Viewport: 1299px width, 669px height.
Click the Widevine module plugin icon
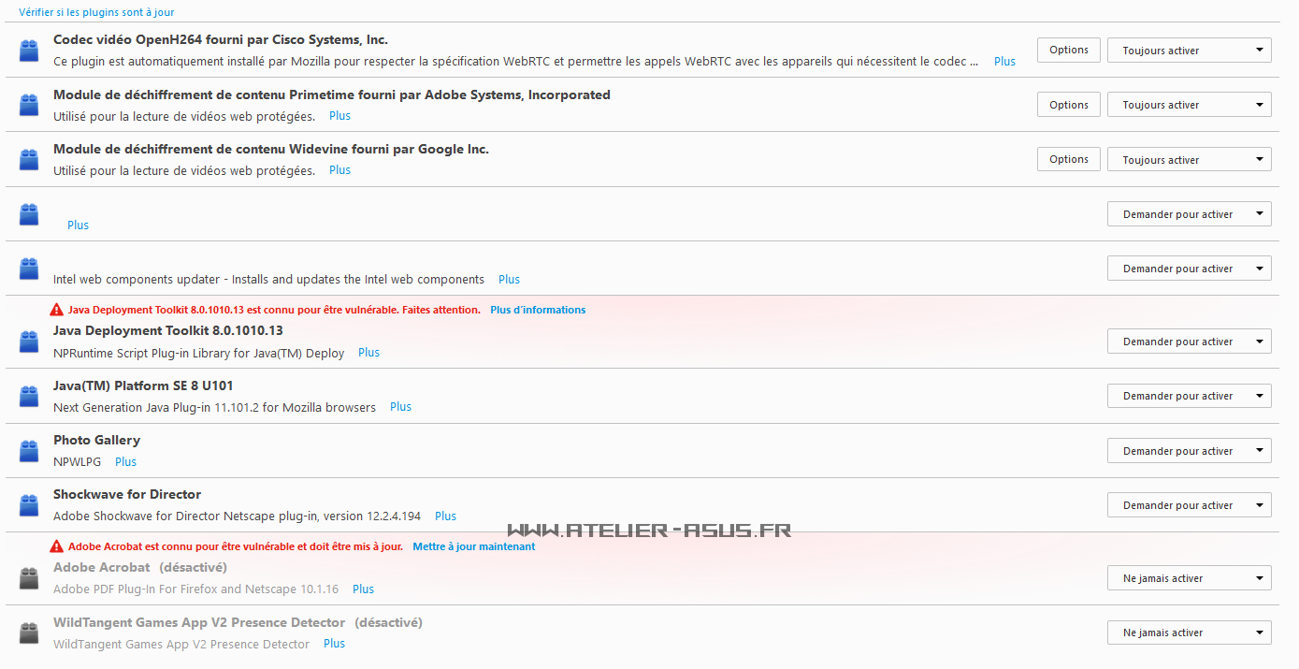point(29,160)
